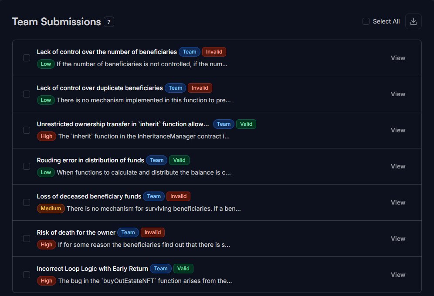The height and width of the screenshot is (296, 434).
Task: Click the download submissions icon button
Action: (413, 21)
